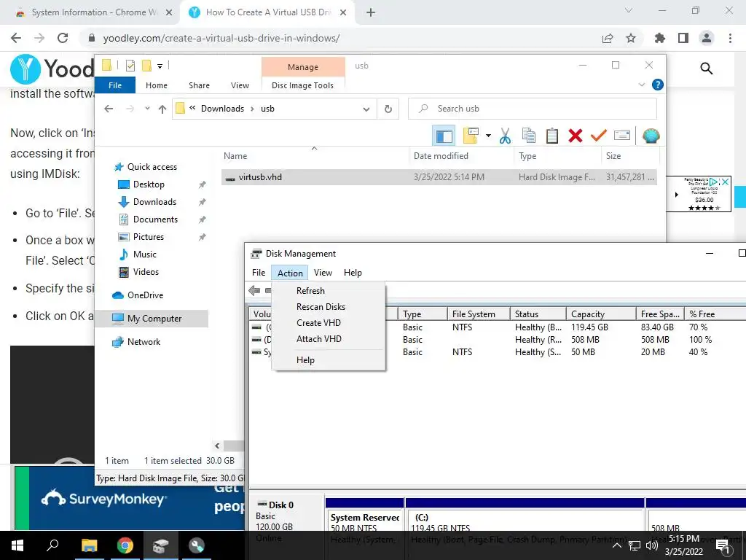Sort volumes by Capacity column

[600, 314]
